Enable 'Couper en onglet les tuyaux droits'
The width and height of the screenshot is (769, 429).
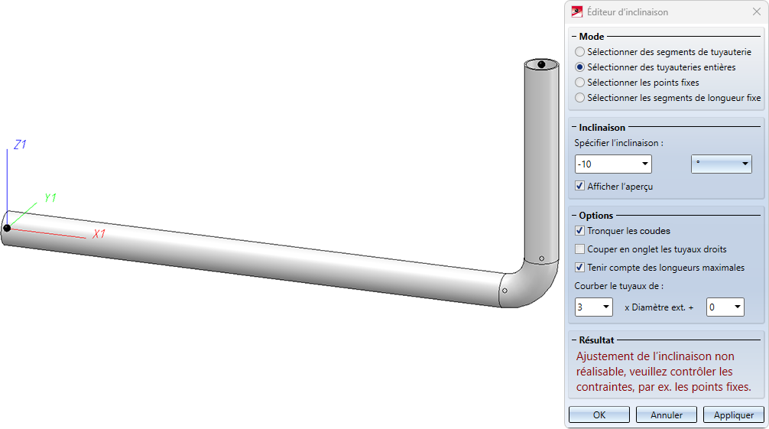(x=579, y=249)
